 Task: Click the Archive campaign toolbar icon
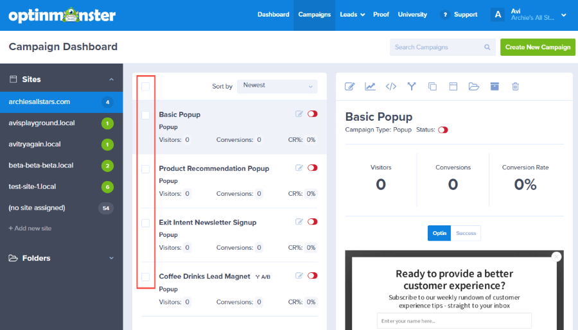pyautogui.click(x=495, y=87)
